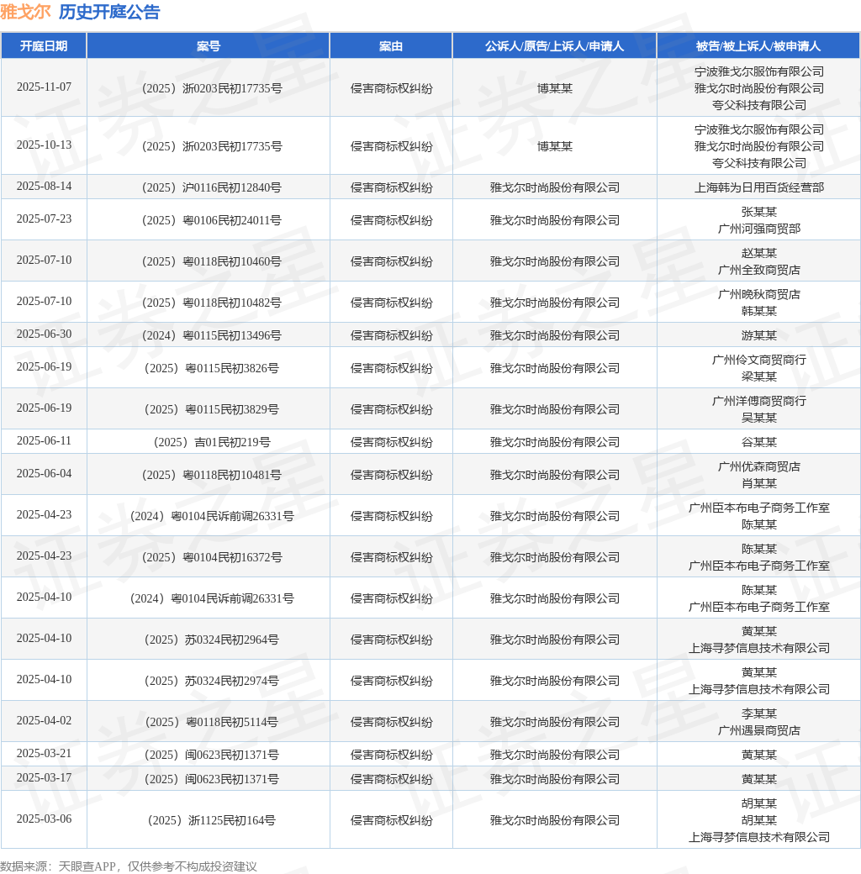
Task: Click defendant 谷某某
Action: pyautogui.click(x=758, y=443)
